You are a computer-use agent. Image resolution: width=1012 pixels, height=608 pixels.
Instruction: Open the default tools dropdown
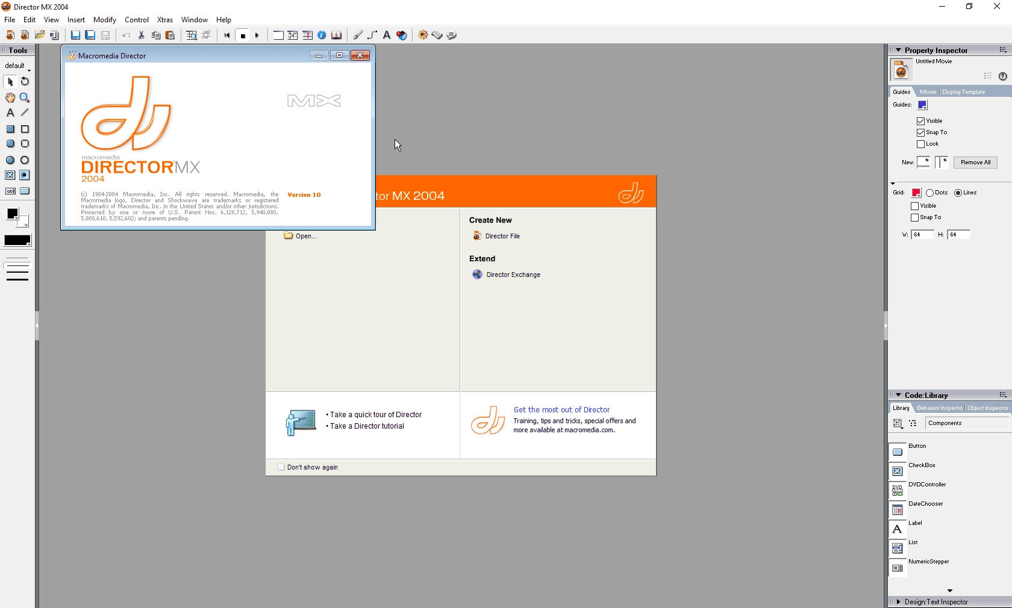(17, 66)
